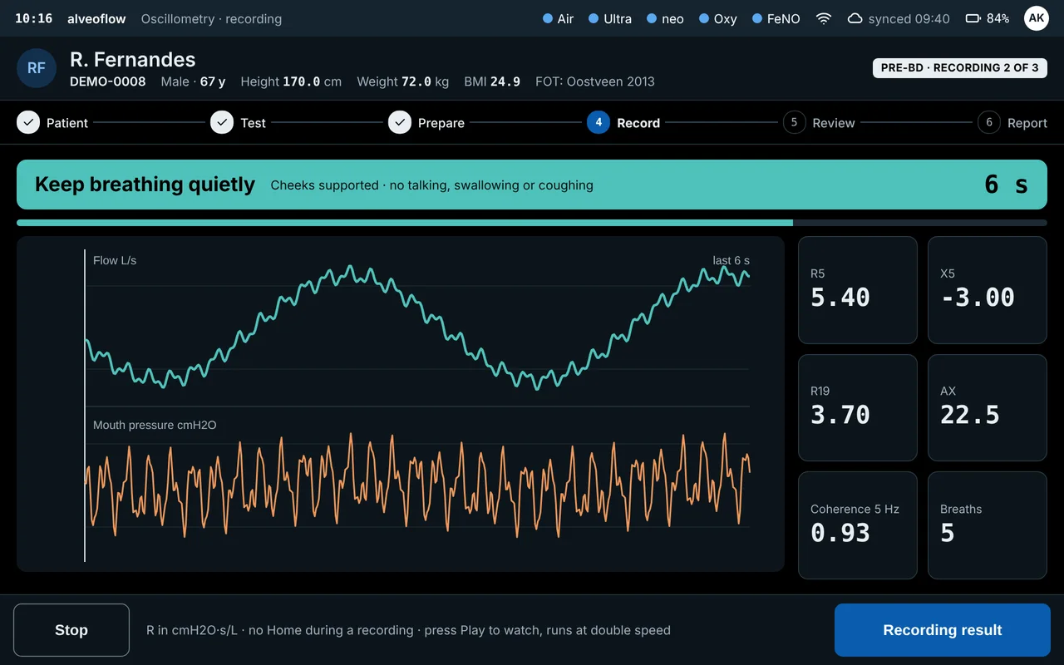Click the Flow L/s waveform chart

[417, 328]
